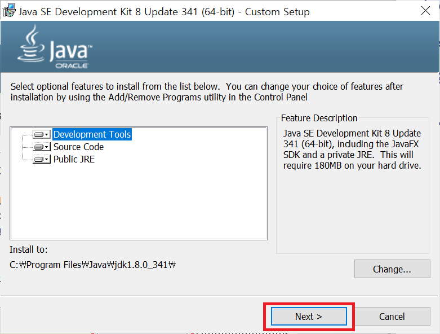The height and width of the screenshot is (334, 440).
Task: Click the installer icon in title bar
Action: [x=8, y=11]
